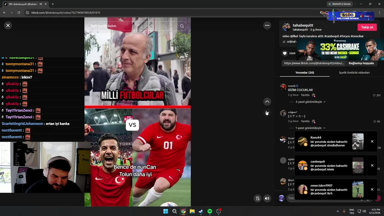Viewport: 384px width, 216px height.
Task: Open tahabequitt profile avatar
Action: point(286,27)
